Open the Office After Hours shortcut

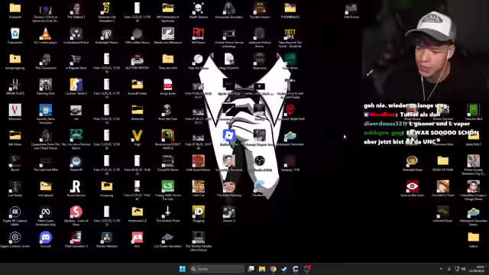(x=138, y=34)
